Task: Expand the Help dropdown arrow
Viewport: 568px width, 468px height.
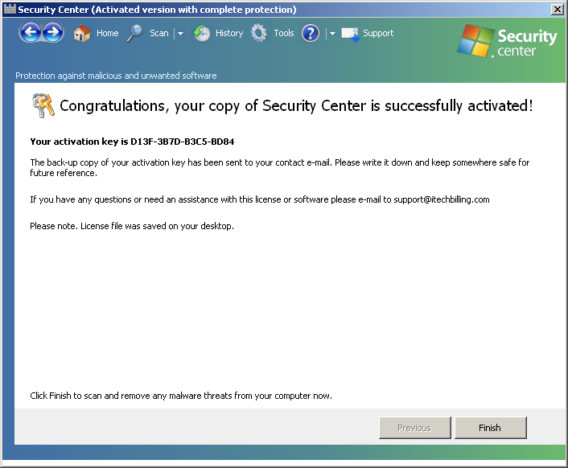Action: click(x=332, y=34)
